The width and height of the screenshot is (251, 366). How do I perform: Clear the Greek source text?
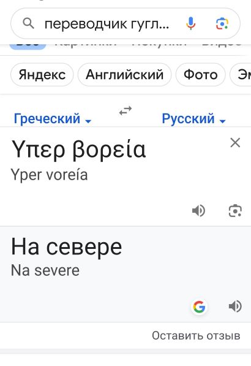[235, 143]
